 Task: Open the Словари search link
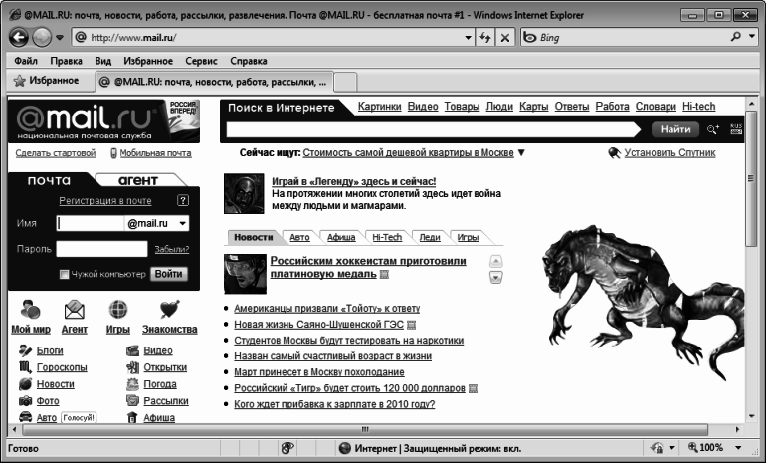pos(656,107)
